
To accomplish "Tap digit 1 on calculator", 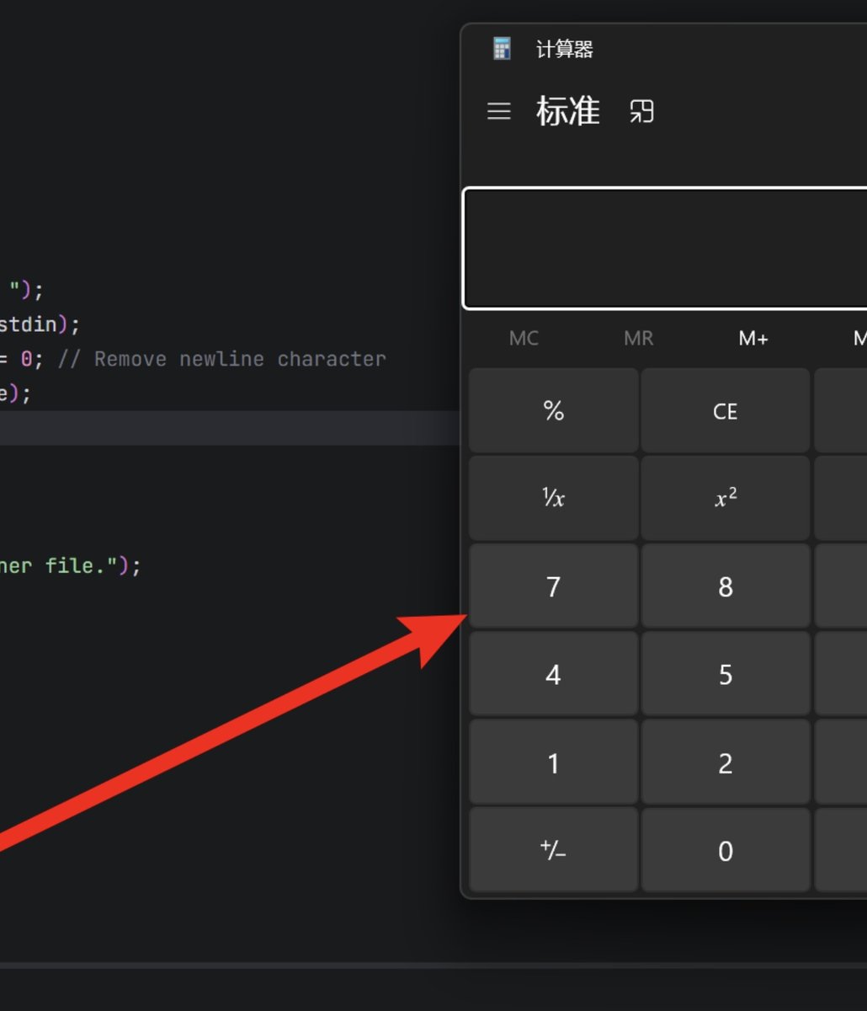I will click(553, 763).
